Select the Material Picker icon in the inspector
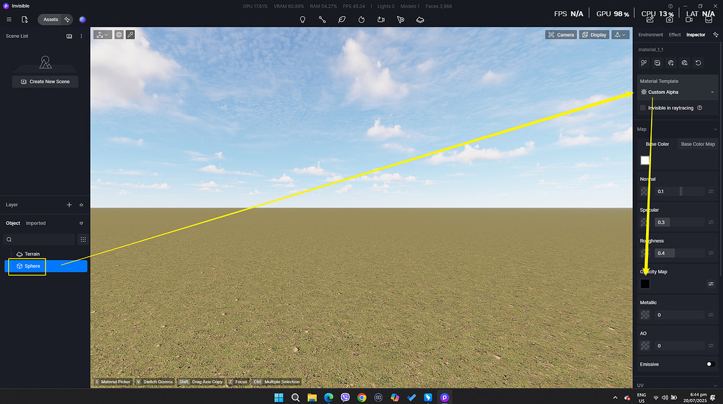 click(643, 63)
